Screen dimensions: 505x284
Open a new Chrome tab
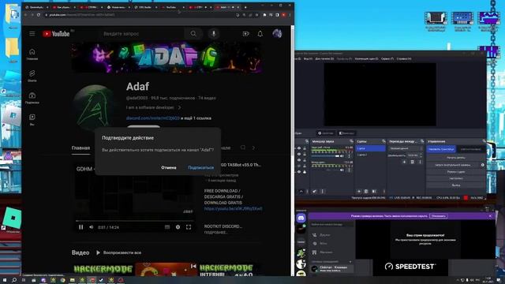(x=245, y=7)
